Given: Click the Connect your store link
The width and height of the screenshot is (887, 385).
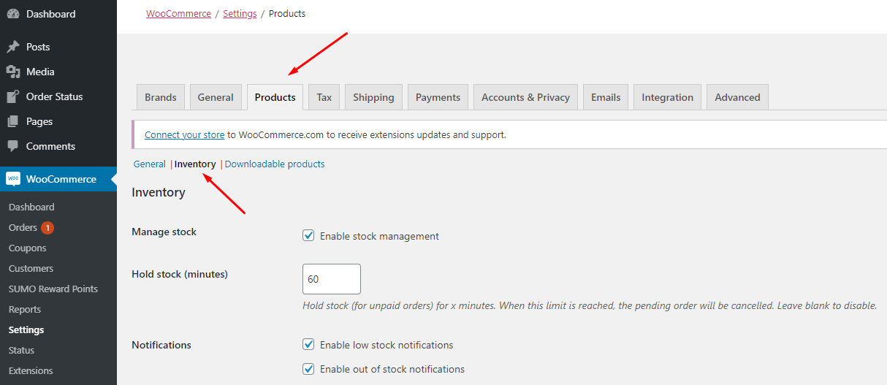Looking at the screenshot, I should point(185,134).
